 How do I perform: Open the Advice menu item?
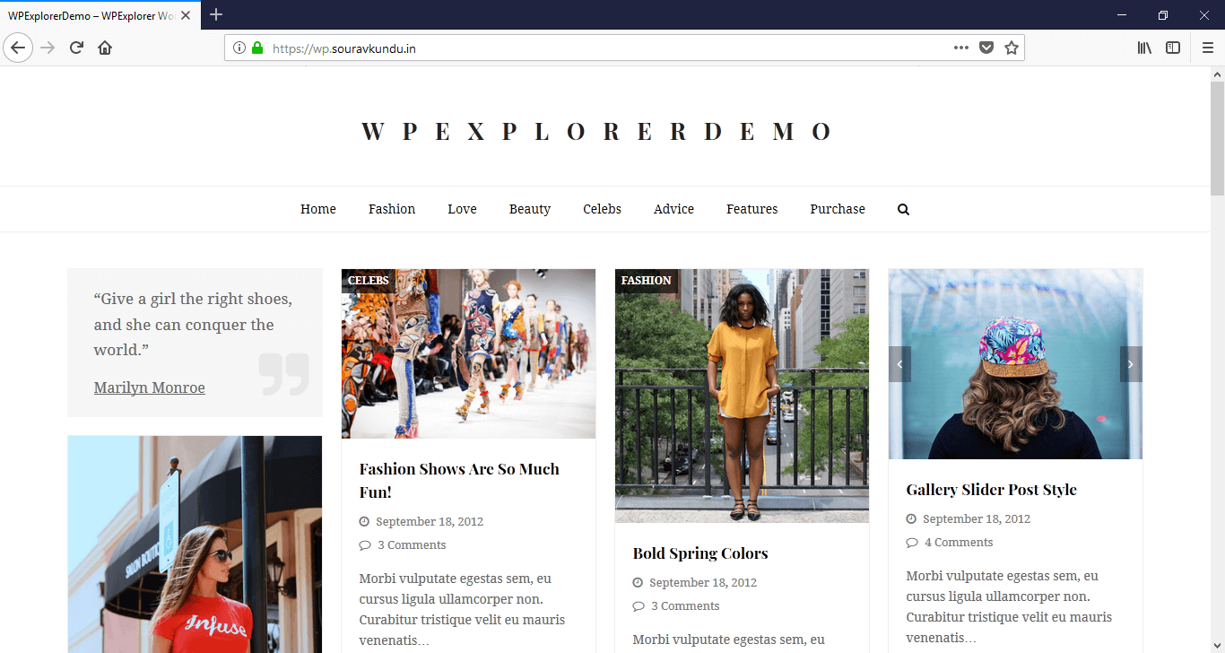(673, 209)
